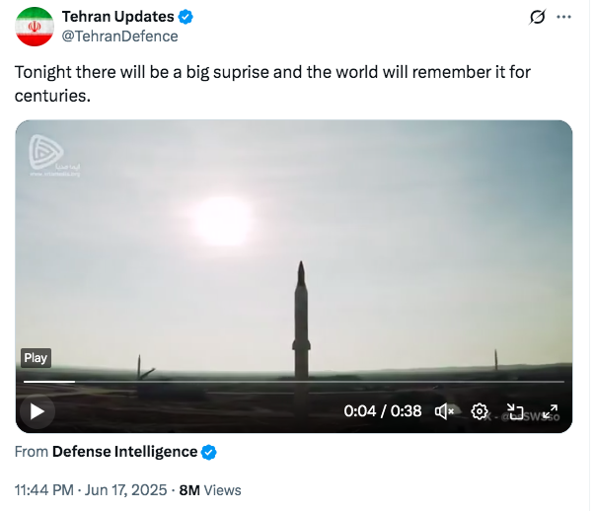Expand video to fullscreen
This screenshot has width=597, height=511.
[550, 411]
